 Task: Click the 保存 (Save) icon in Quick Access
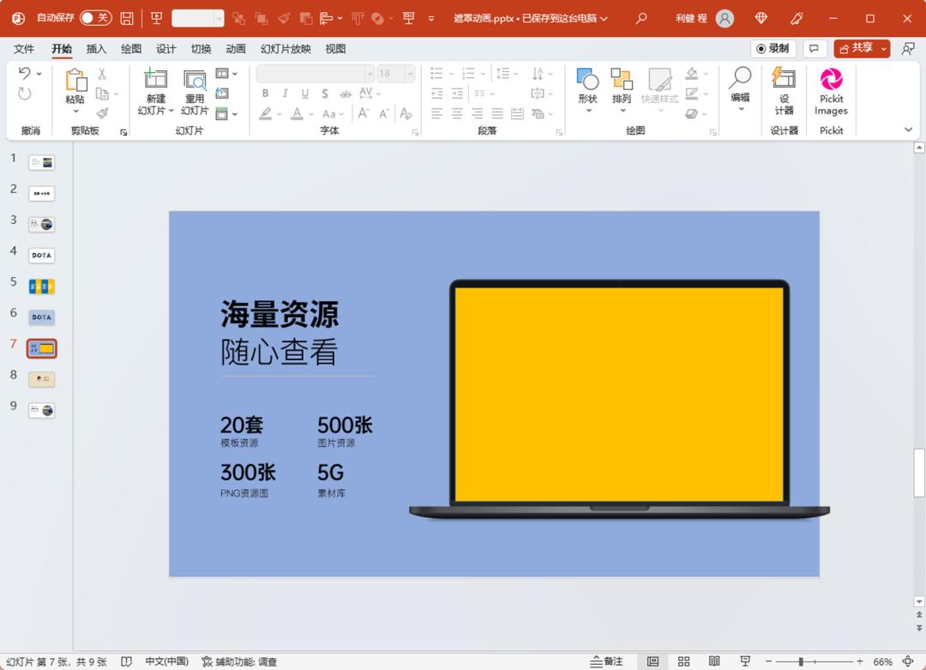126,17
